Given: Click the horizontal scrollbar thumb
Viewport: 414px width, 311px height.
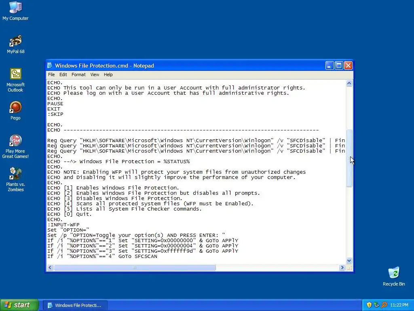Looking at the screenshot, I should (135, 268).
